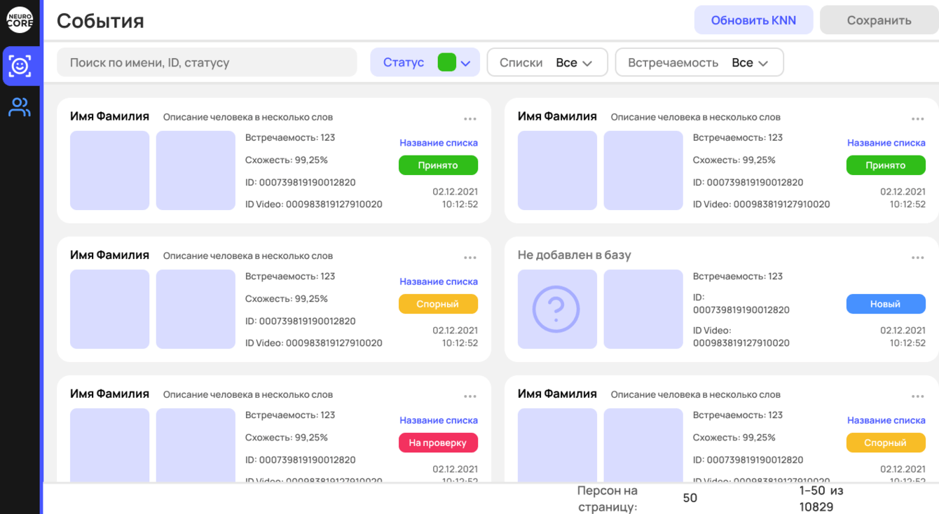Open three-dots menu on the На проверку card

coord(469,396)
